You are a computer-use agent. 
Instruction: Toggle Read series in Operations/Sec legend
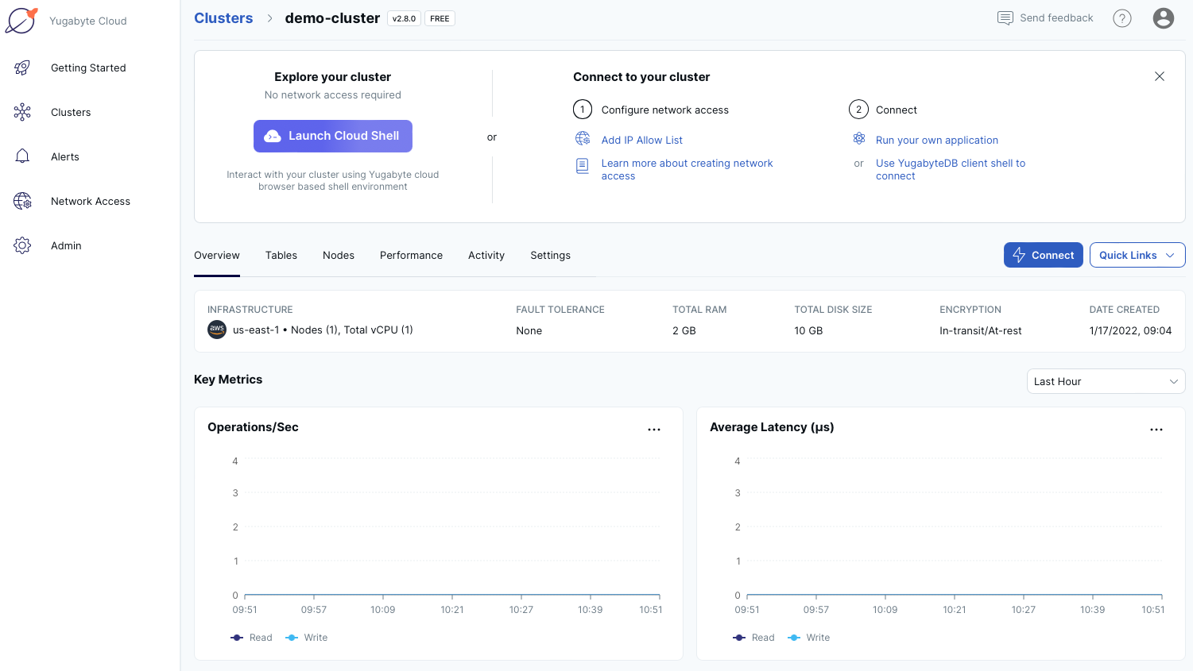(x=251, y=638)
